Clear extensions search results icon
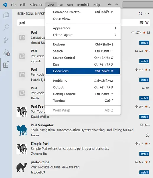 pos(141,23)
